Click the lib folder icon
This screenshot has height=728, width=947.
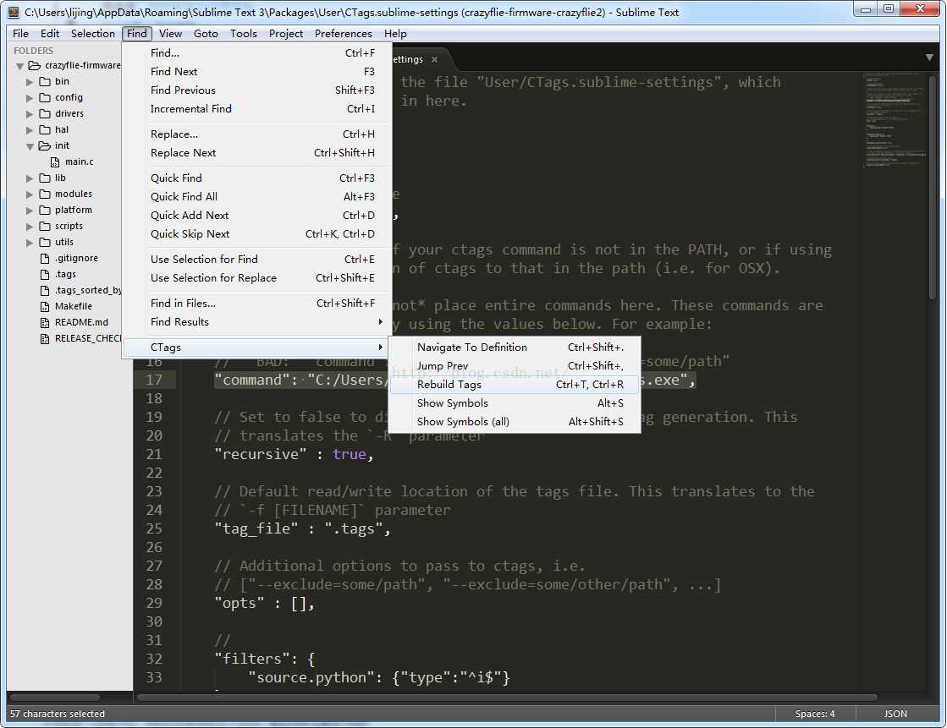pyautogui.click(x=45, y=178)
